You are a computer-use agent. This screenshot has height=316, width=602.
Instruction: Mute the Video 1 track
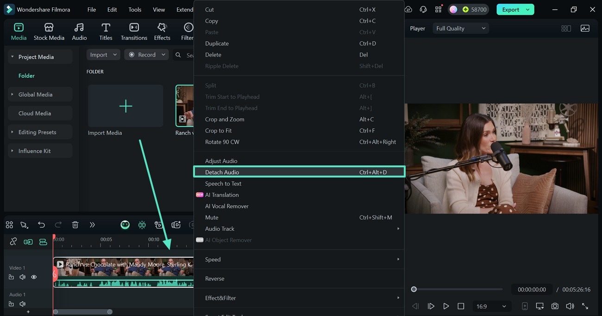click(22, 277)
